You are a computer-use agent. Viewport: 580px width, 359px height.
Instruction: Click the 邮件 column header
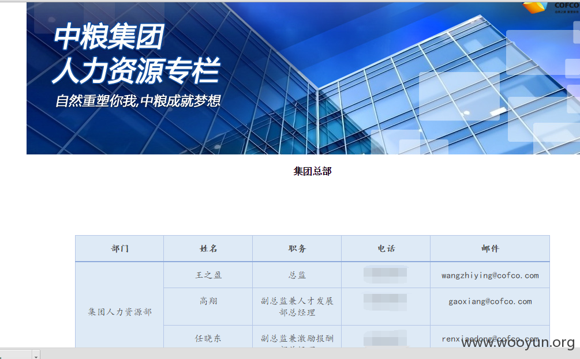coord(490,248)
